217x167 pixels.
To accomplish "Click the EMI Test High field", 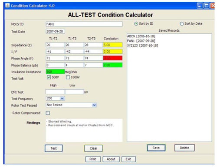I will point(55,92).
